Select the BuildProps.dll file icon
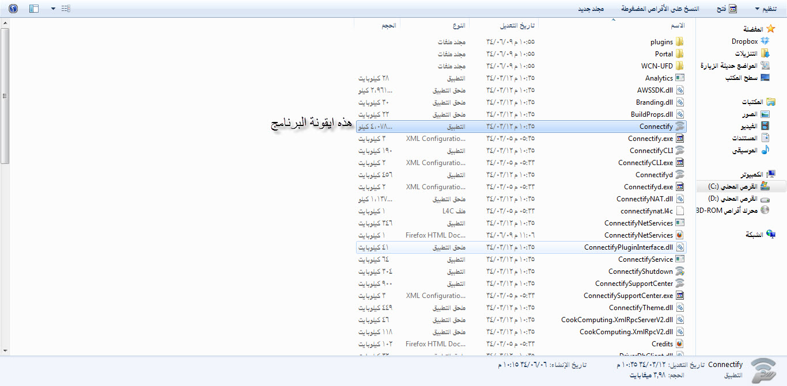This screenshot has width=787, height=386. click(x=680, y=114)
